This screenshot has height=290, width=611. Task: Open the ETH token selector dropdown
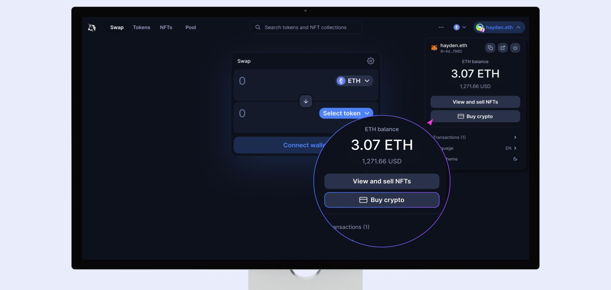coord(354,81)
